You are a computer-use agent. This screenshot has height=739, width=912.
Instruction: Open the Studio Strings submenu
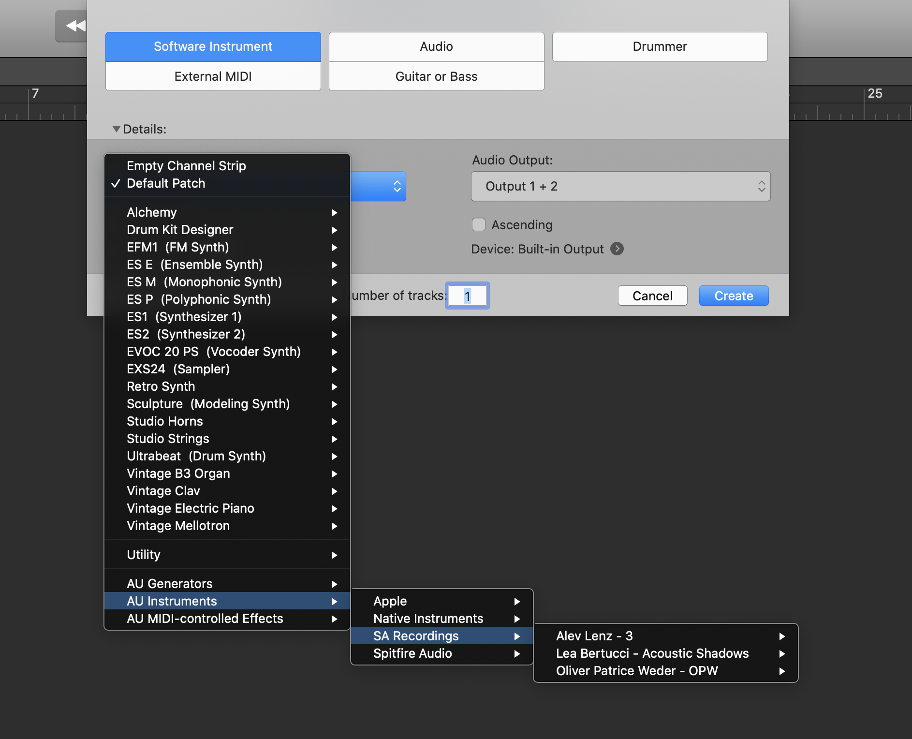pyautogui.click(x=227, y=439)
